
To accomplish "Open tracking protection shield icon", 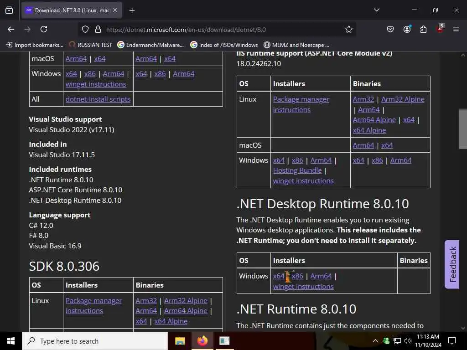I will point(85,30).
